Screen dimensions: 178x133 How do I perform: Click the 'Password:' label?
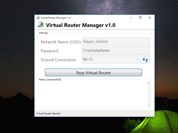50,51
